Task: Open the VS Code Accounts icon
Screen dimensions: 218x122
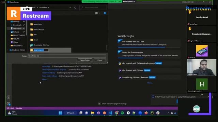Action: [9, 97]
